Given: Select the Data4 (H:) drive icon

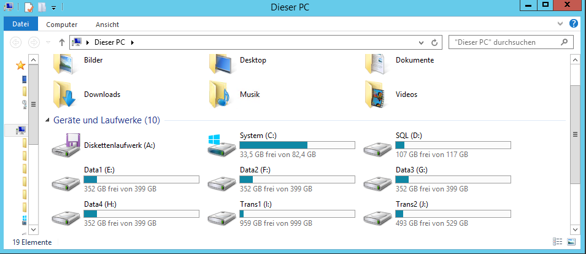Looking at the screenshot, I should [x=66, y=218].
